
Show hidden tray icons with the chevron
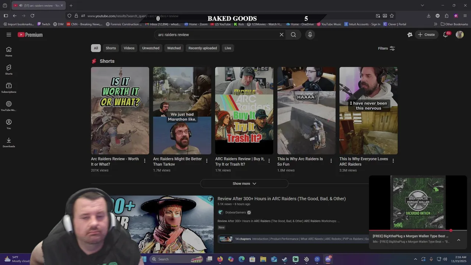[x=415, y=259]
